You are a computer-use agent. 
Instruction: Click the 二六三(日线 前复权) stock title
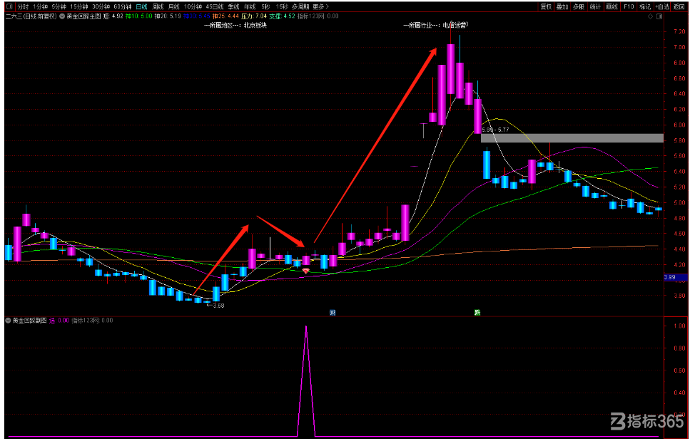(31, 16)
